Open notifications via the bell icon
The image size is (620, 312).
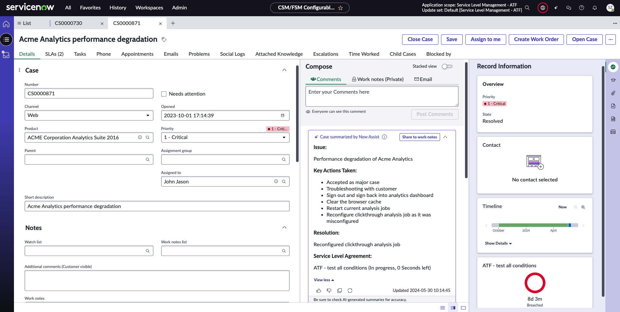pyautogui.click(x=595, y=8)
